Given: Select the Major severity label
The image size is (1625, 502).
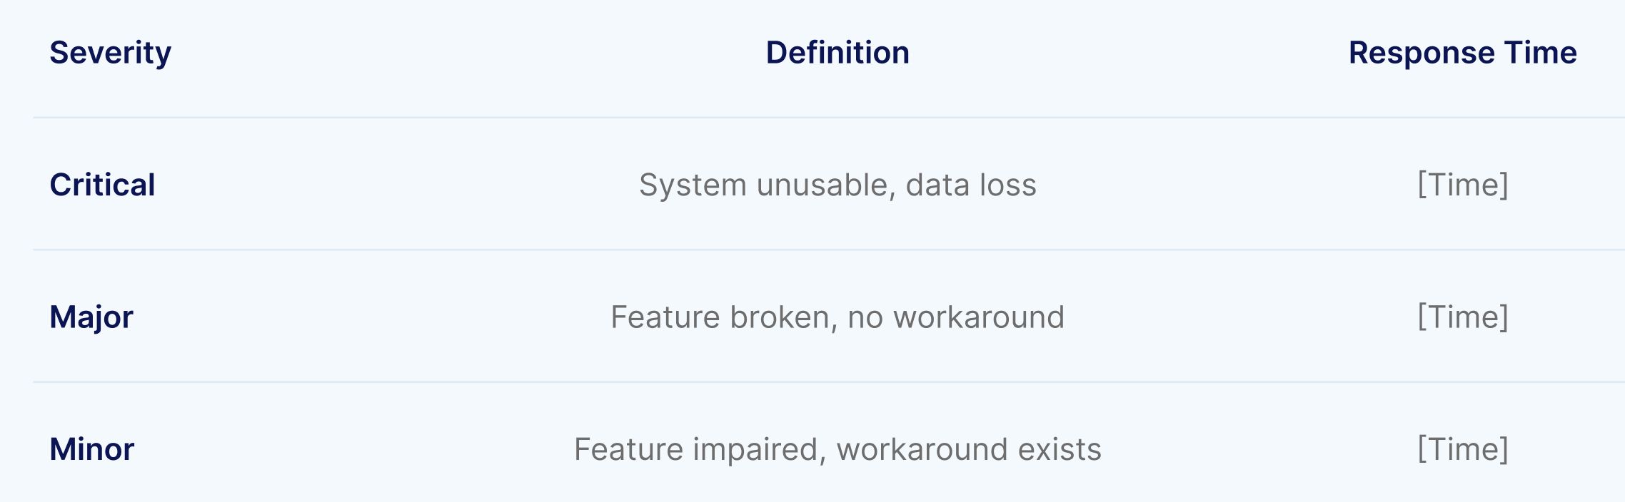Looking at the screenshot, I should (x=91, y=317).
